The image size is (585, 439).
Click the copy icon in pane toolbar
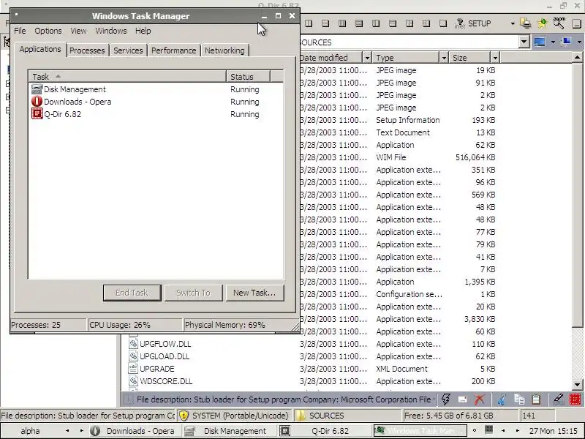click(x=519, y=399)
